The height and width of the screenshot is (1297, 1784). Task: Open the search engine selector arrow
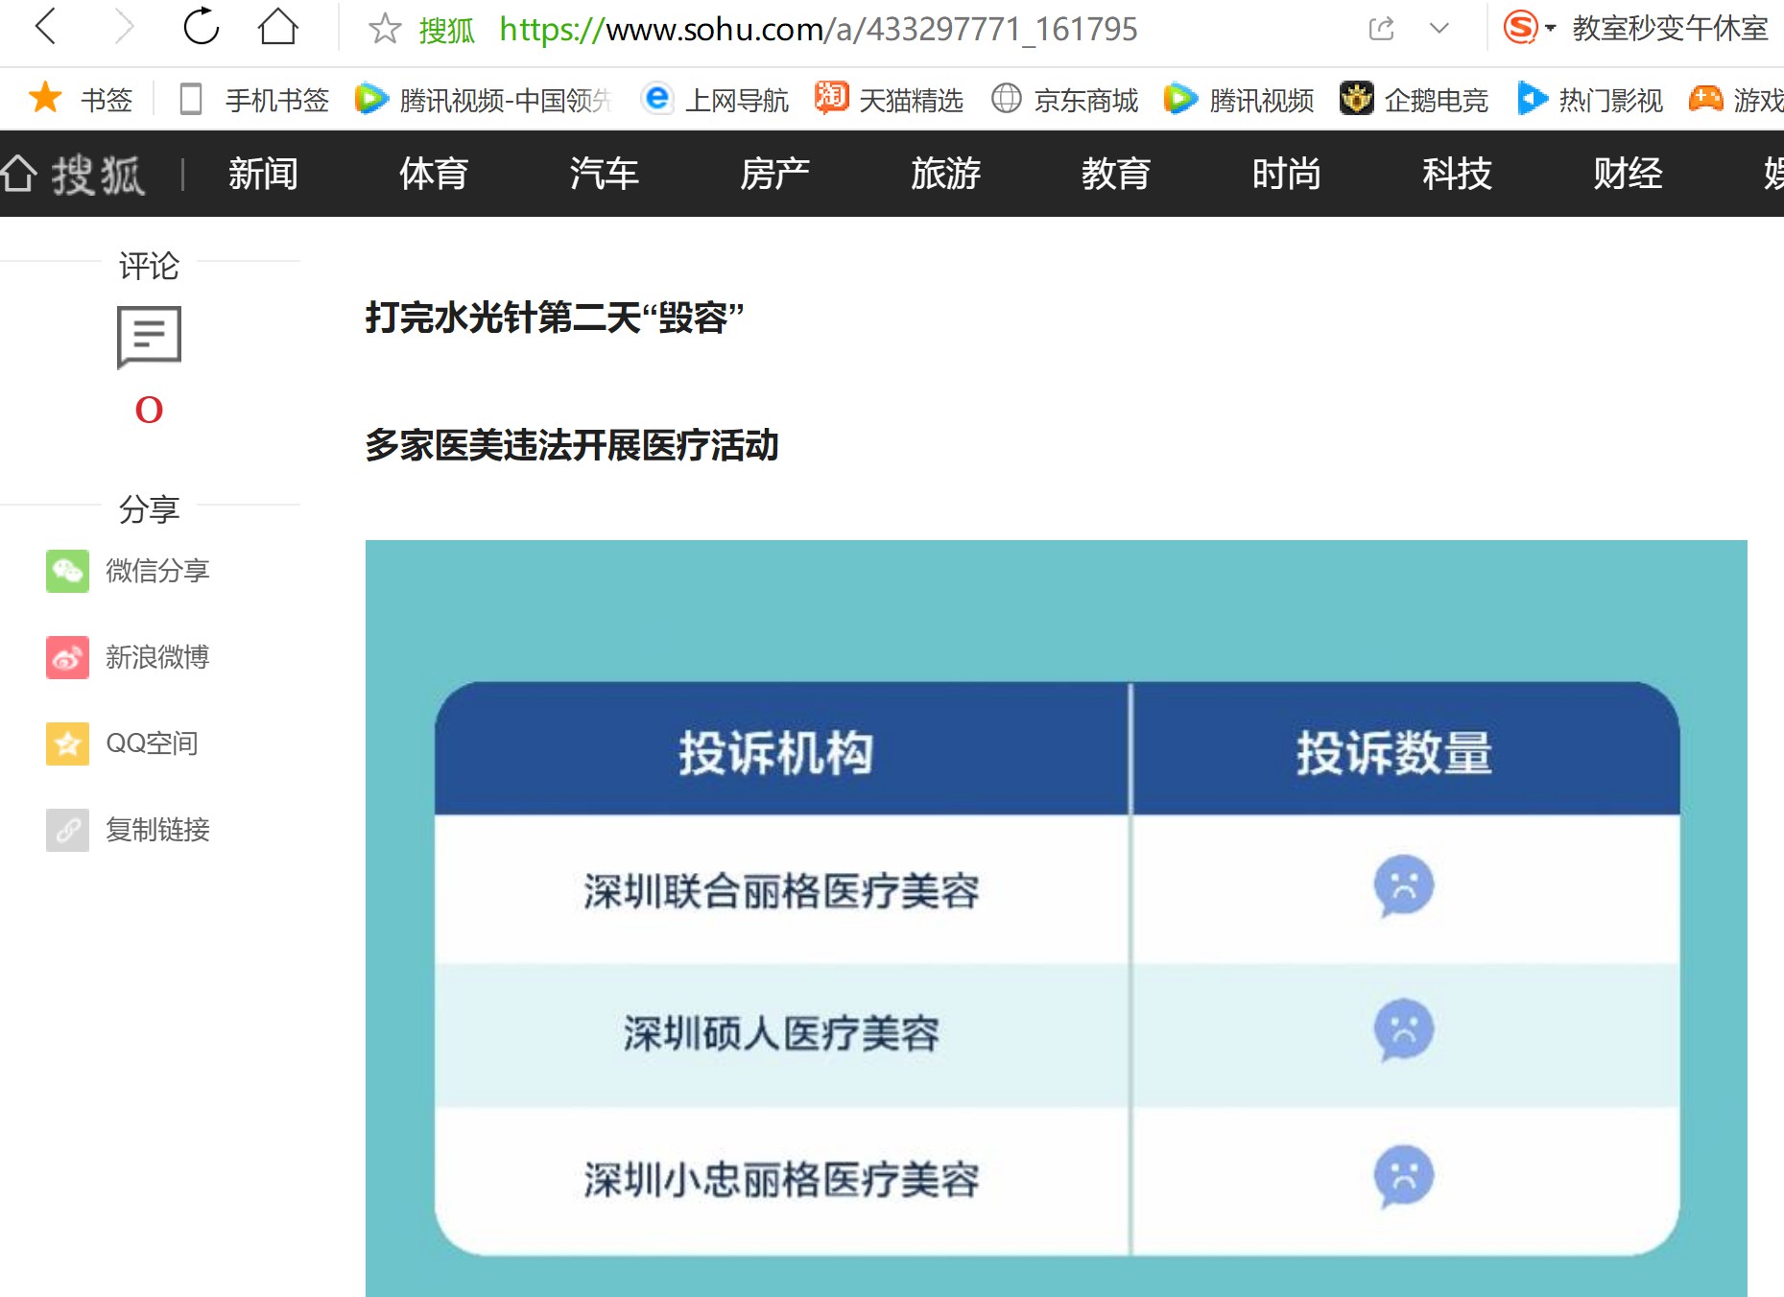pyautogui.click(x=1550, y=29)
